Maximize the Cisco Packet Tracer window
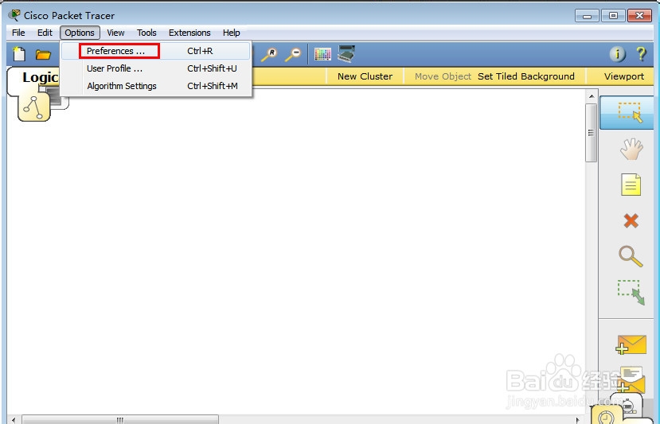 [x=613, y=16]
